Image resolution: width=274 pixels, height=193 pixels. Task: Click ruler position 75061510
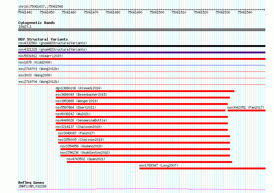[x=179, y=12]
